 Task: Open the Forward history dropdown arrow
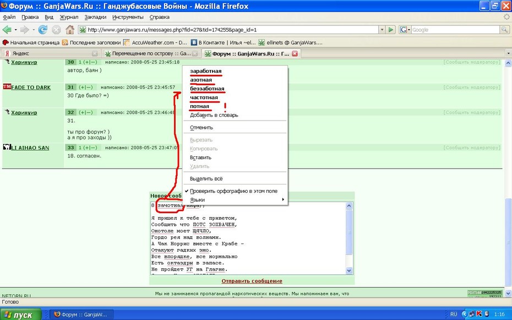33,30
